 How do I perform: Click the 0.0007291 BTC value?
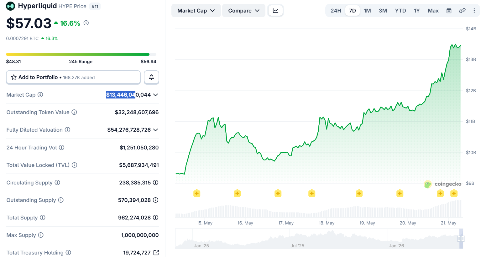coord(22,38)
